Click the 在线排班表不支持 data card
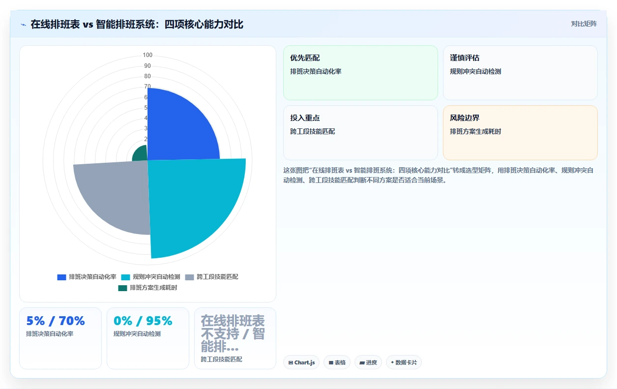 (235, 338)
